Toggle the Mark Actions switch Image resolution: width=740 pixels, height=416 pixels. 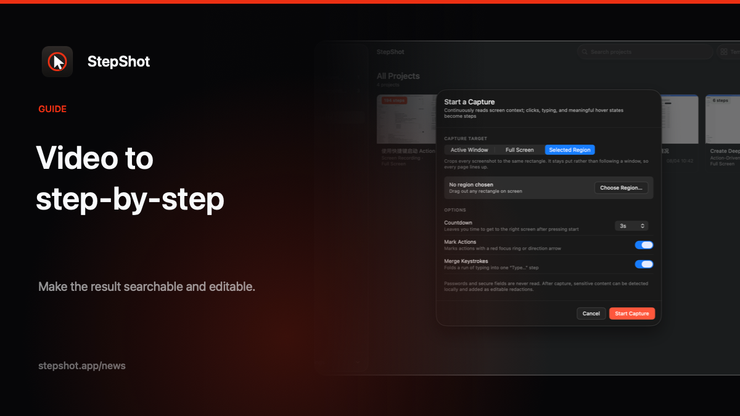[x=644, y=245]
